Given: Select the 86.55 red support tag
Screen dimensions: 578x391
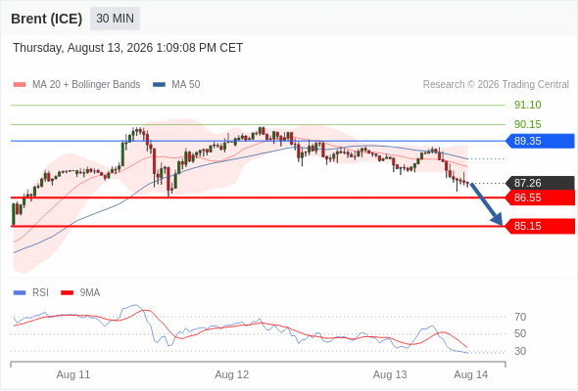Looking at the screenshot, I should point(540,197).
